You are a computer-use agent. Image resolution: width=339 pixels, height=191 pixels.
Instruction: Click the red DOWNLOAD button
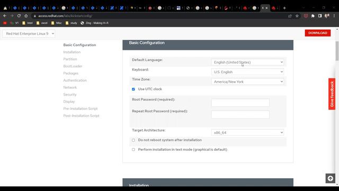coord(318,33)
